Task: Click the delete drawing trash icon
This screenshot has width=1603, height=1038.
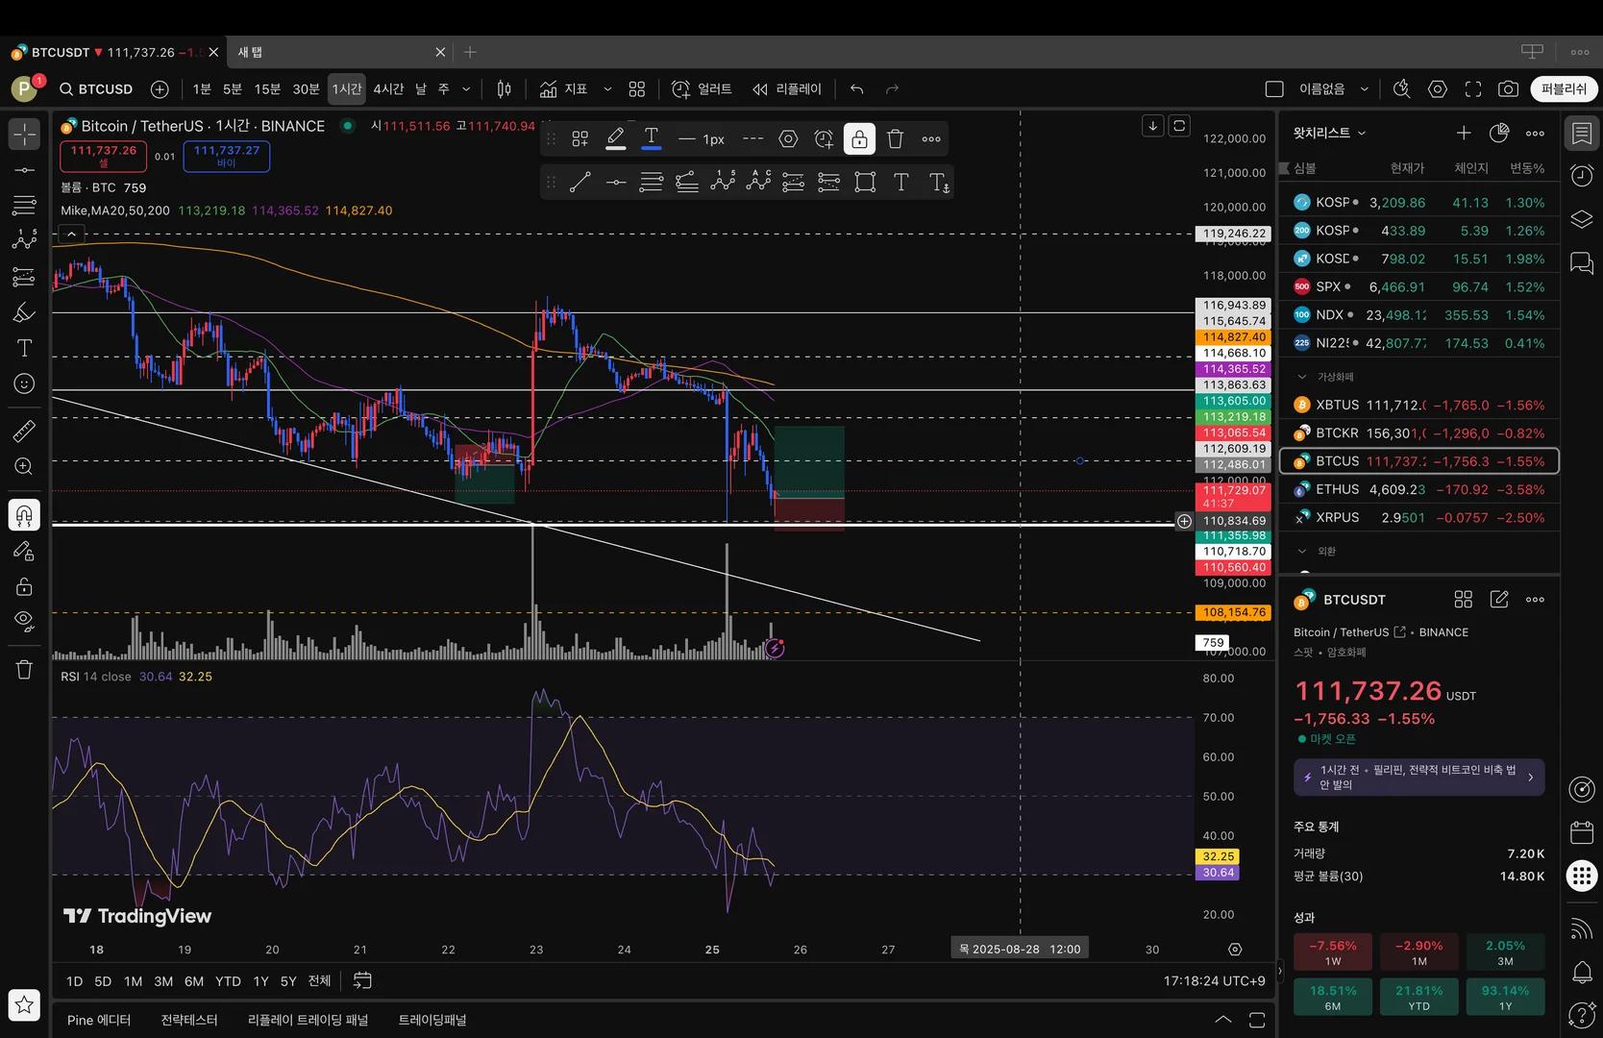Action: 895,139
